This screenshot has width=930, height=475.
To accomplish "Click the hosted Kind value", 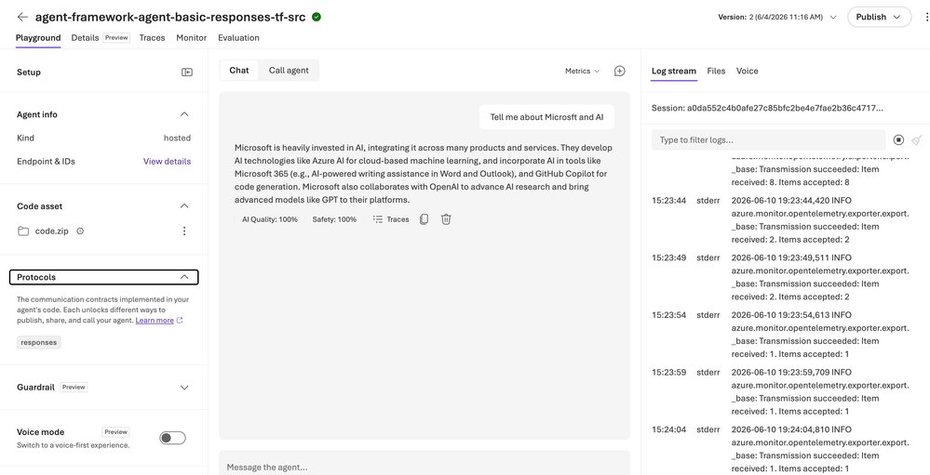I will [177, 138].
